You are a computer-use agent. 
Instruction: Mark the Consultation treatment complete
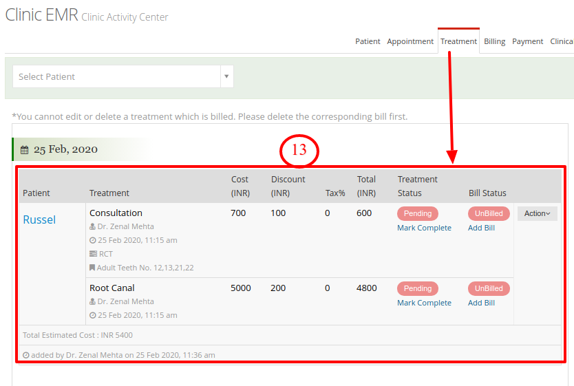(x=424, y=228)
